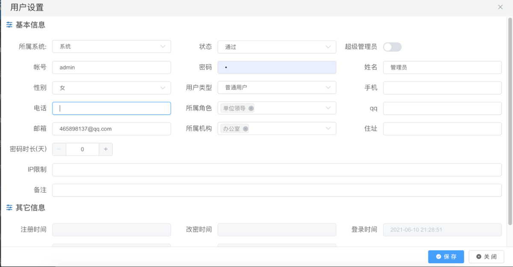The height and width of the screenshot is (267, 513).
Task: Click the plus icon for password duration
Action: (x=106, y=149)
